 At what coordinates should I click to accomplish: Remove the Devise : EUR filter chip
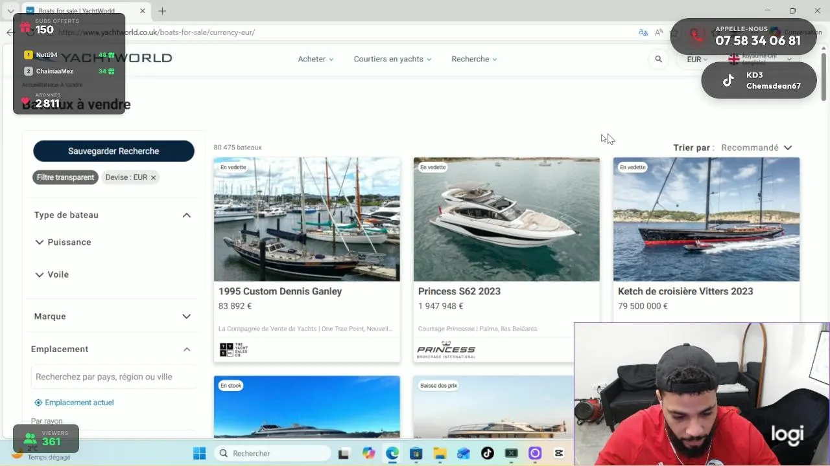tap(153, 177)
